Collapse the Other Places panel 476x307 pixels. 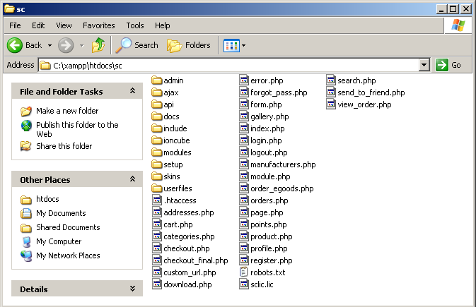[x=132, y=179]
